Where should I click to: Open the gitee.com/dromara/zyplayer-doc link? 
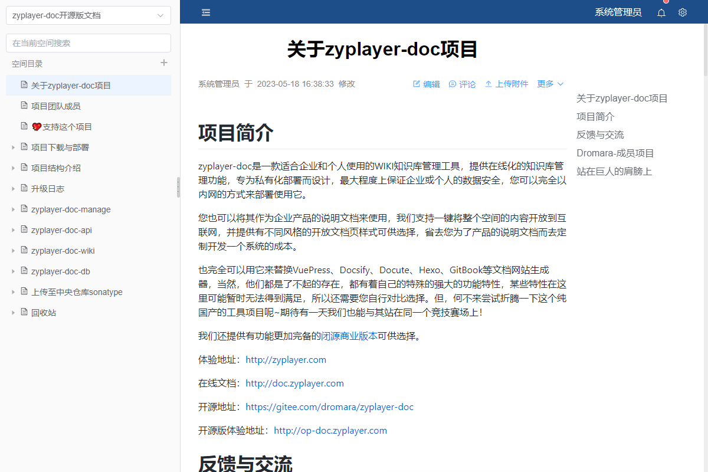pos(329,407)
